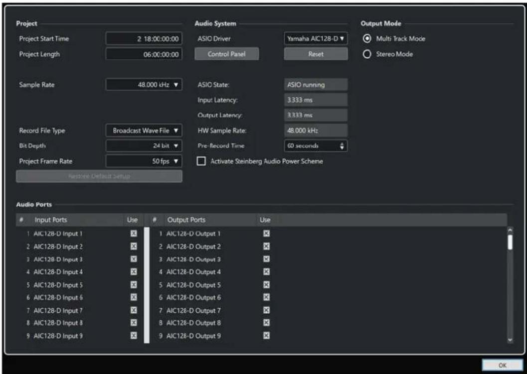The image size is (527, 374).
Task: Toggle Use checkbox for AIC128-D Output 9
Action: point(266,336)
